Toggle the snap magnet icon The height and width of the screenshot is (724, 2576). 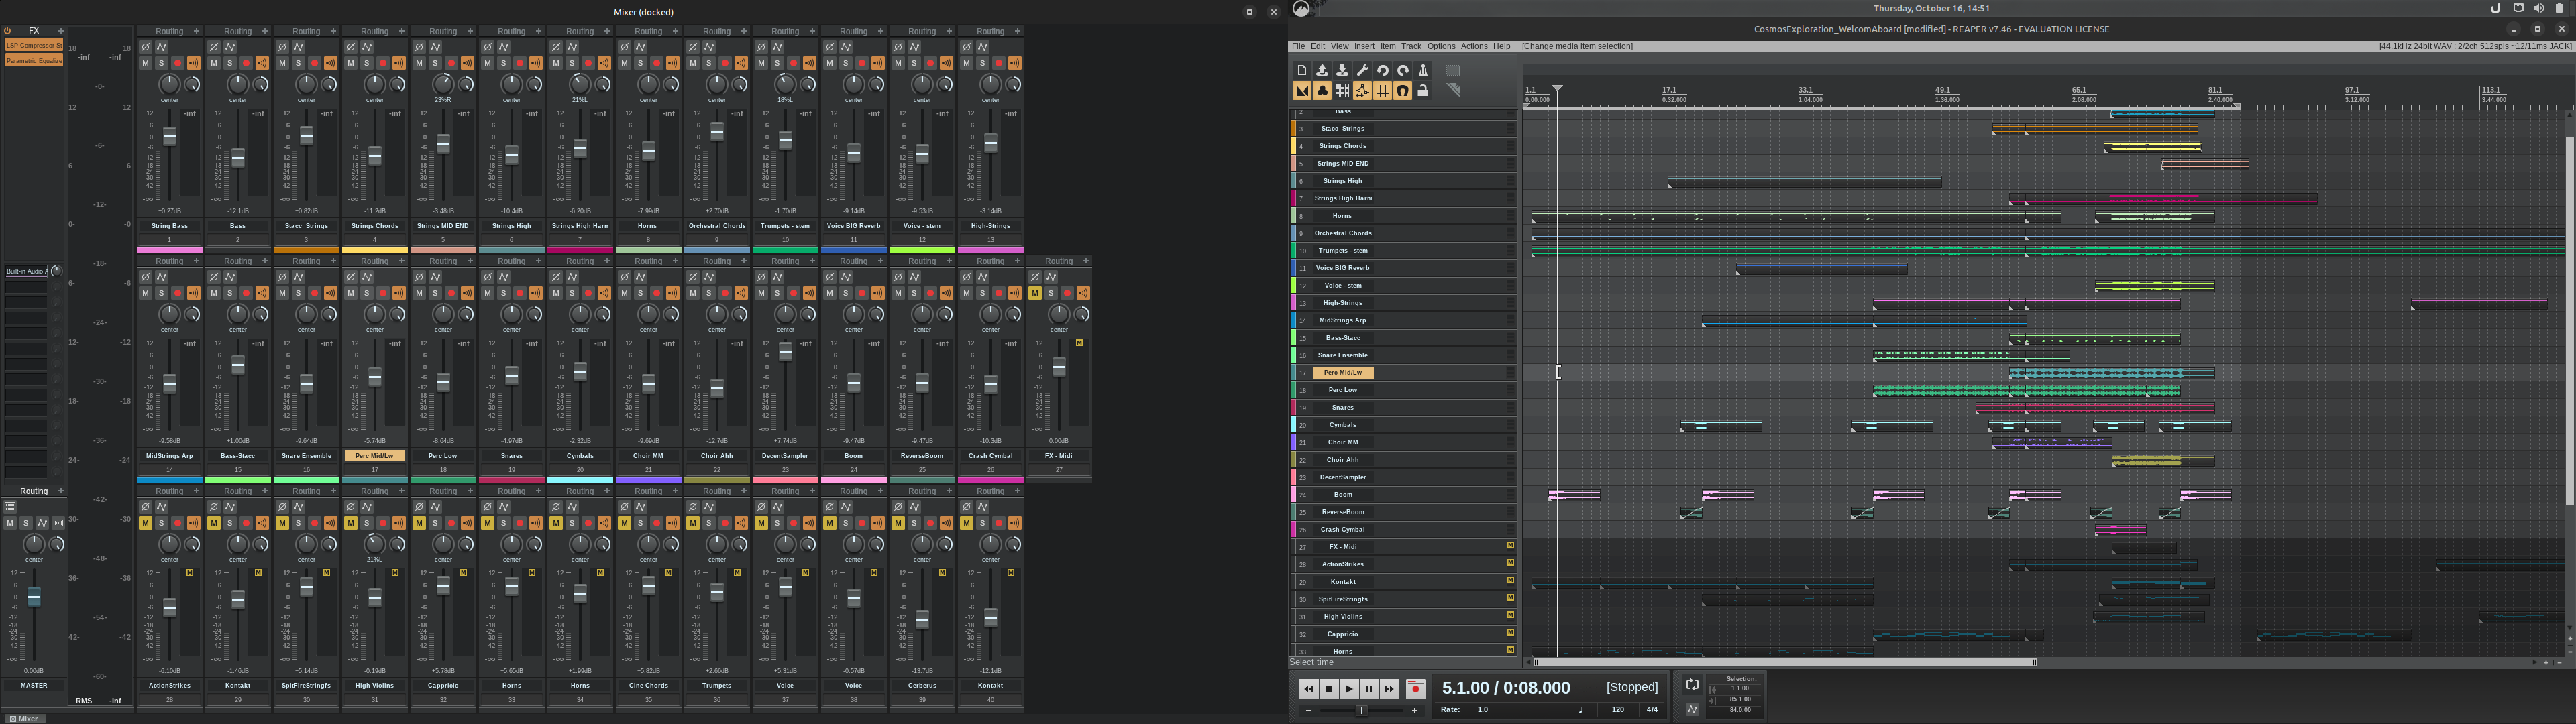point(1402,91)
